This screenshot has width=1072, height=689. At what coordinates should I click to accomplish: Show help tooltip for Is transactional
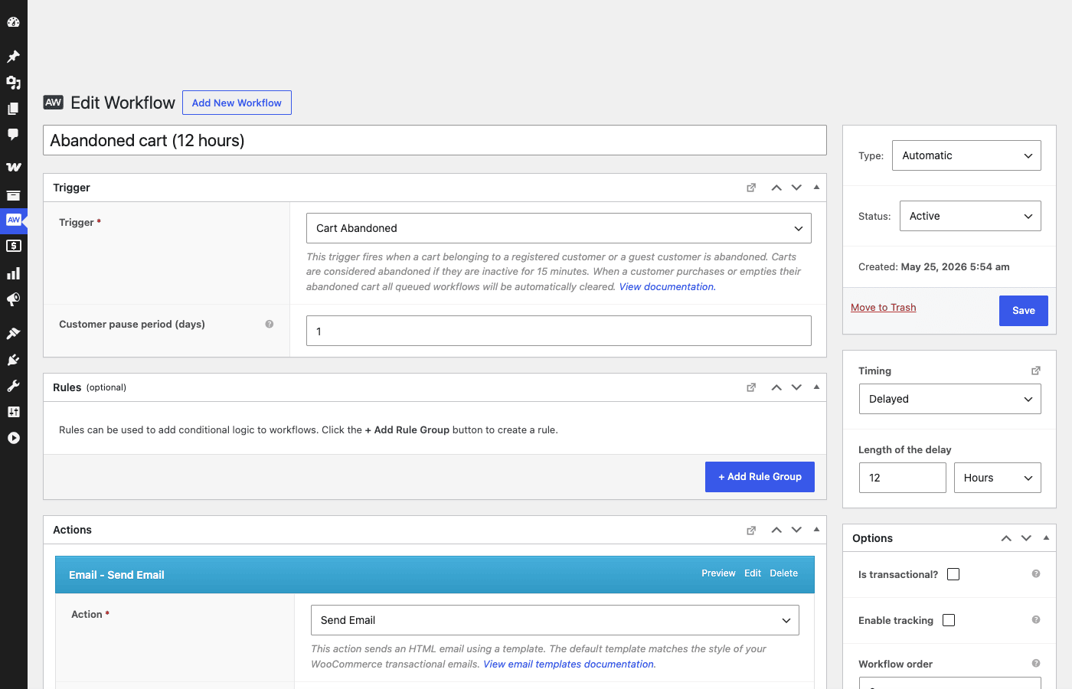click(1036, 573)
